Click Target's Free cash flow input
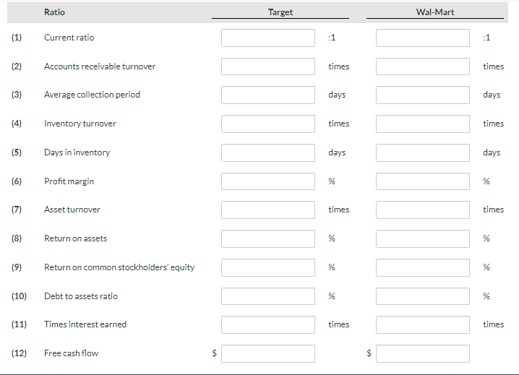519x375 pixels. point(268,353)
